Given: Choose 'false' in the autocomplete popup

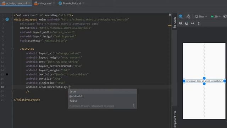Looking at the screenshot, I should point(103,101).
